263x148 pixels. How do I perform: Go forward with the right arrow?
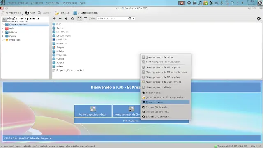[x=60, y=18]
